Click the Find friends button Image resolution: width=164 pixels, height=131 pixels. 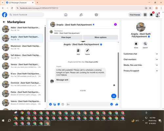[x=135, y=15]
